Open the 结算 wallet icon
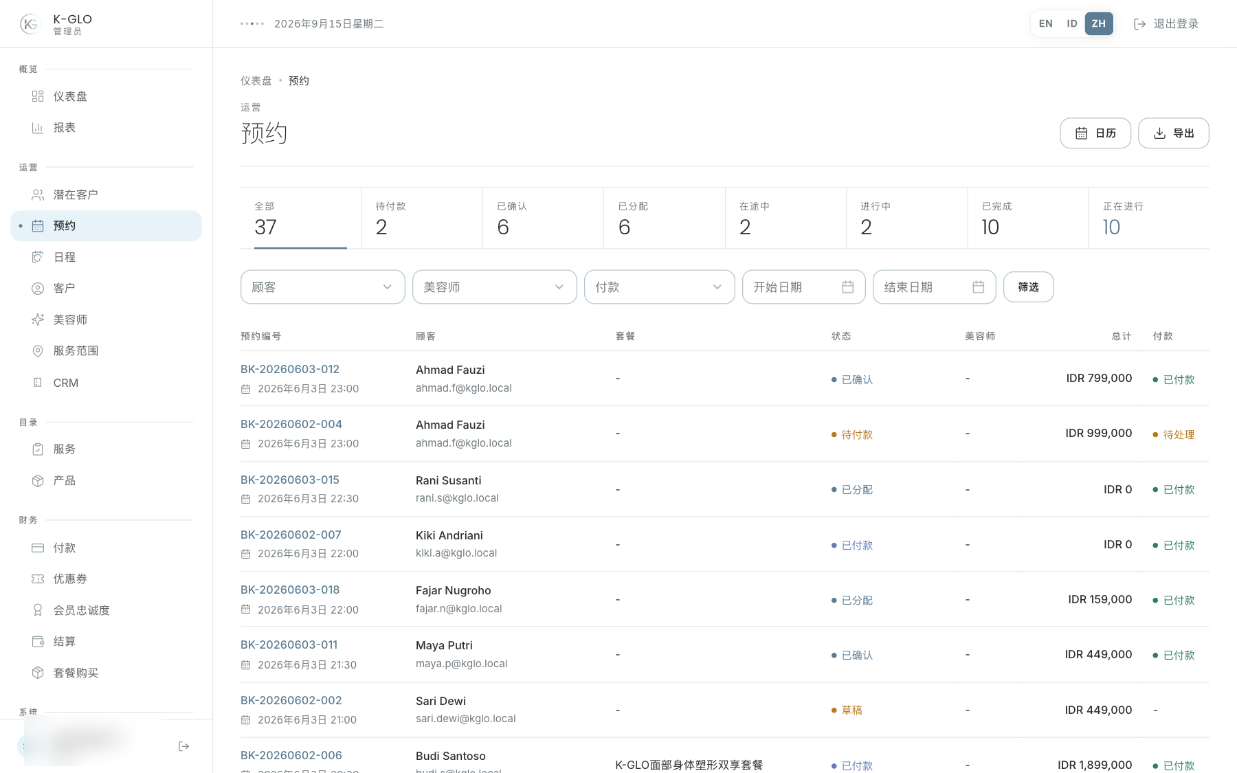Viewport: 1237px width, 773px height. point(38,642)
